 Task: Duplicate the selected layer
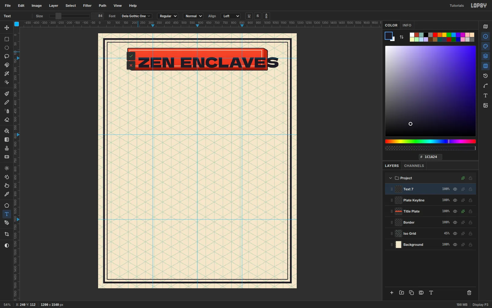click(x=411, y=293)
